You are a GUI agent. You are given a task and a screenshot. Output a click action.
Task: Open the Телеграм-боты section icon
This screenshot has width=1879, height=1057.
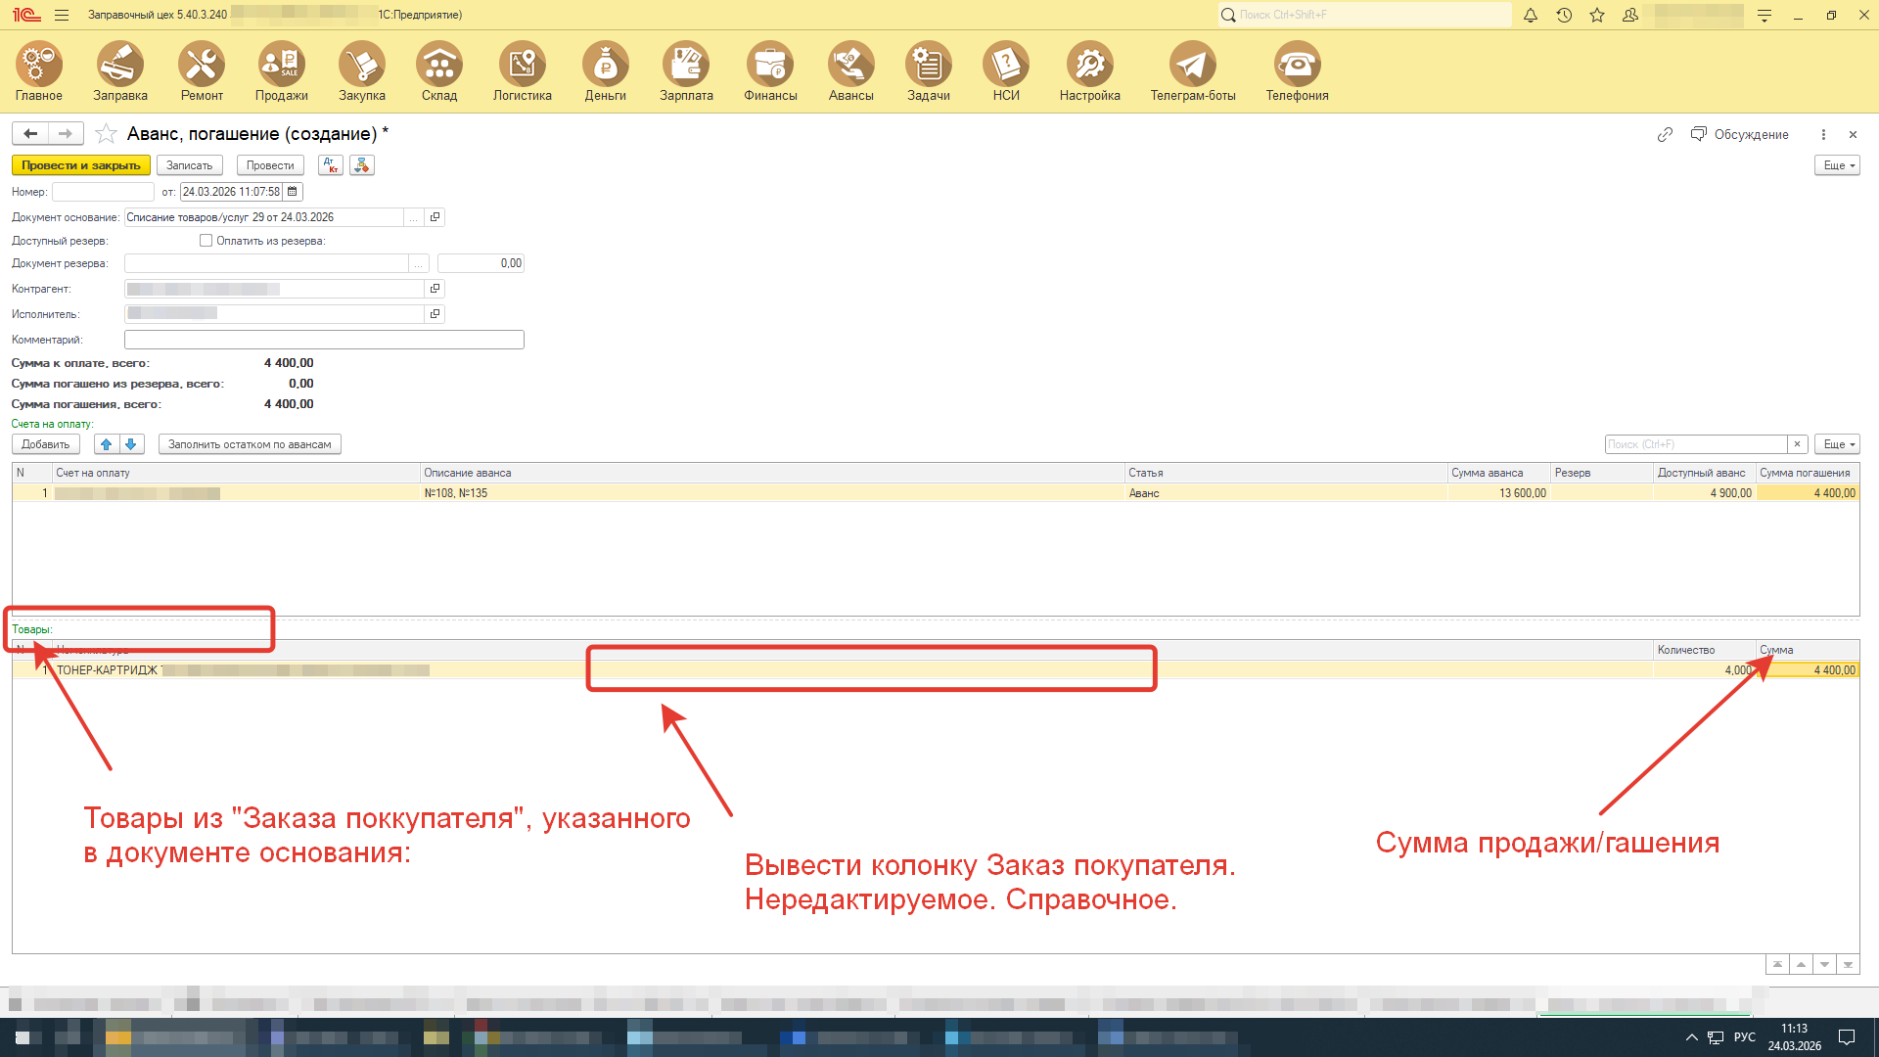pyautogui.click(x=1192, y=65)
